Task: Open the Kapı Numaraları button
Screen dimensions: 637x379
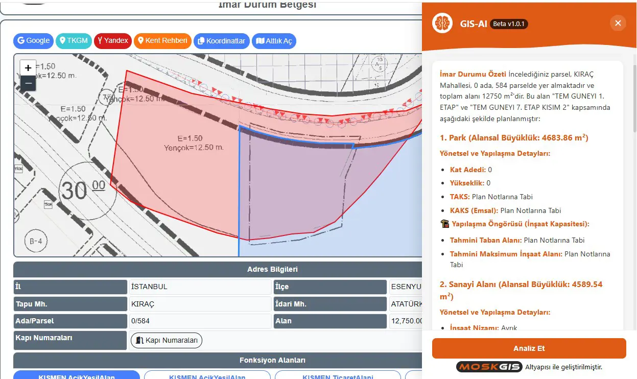Action: click(167, 340)
